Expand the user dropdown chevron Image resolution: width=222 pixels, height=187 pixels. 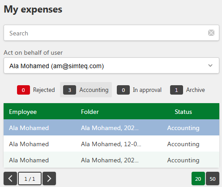click(210, 65)
